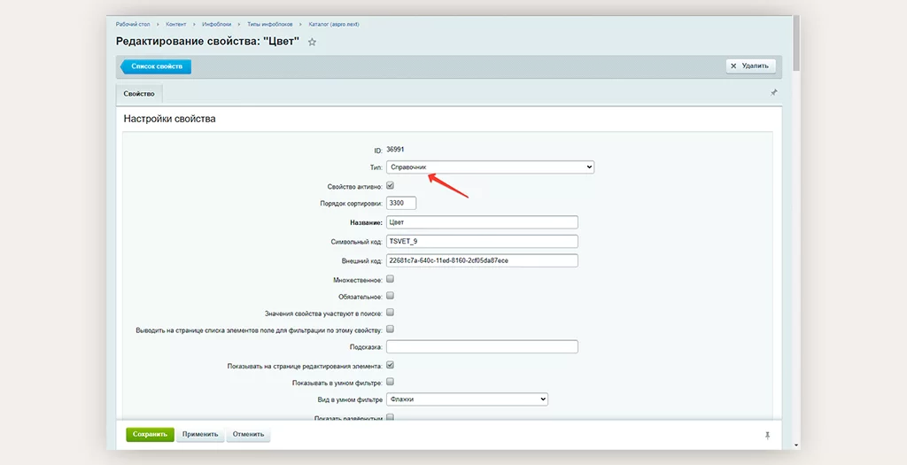The image size is (907, 465).
Task: Toggle Показывать в умном фильтре checkbox
Action: tap(391, 382)
